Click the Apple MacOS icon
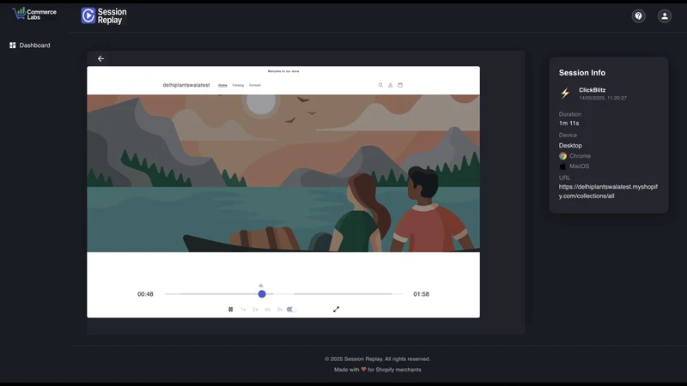The image size is (687, 386). tap(563, 166)
